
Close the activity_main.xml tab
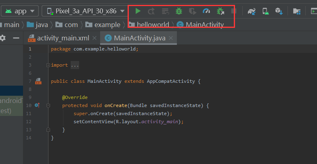(94, 38)
